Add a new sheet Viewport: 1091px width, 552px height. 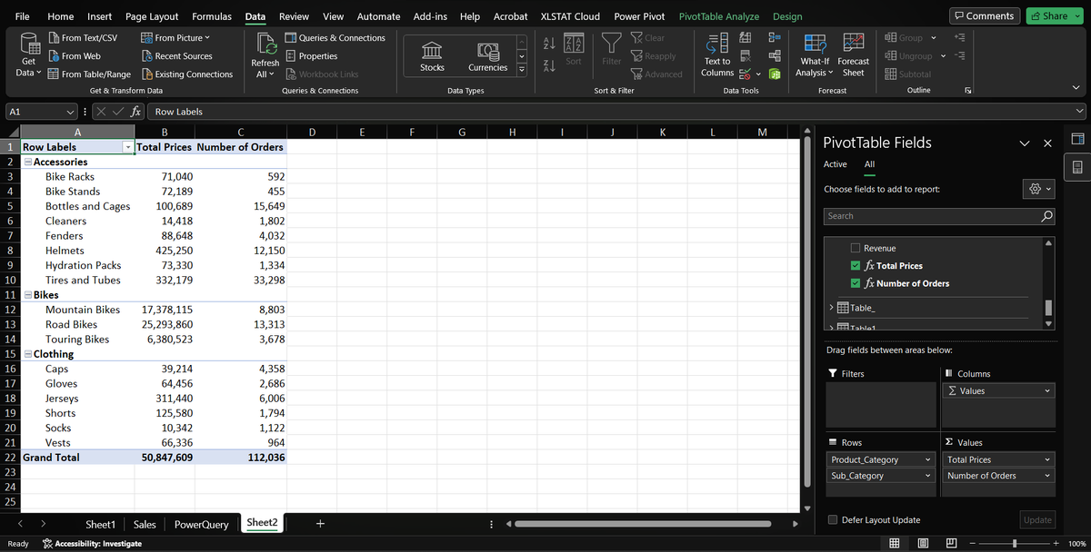pyautogui.click(x=320, y=524)
